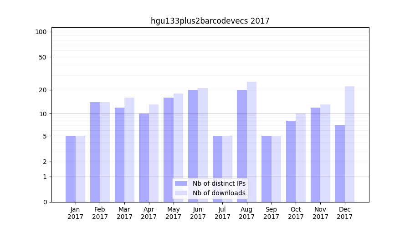Select the 'Nov 2017' x-axis label
This screenshot has width=410, height=227.
click(320, 213)
